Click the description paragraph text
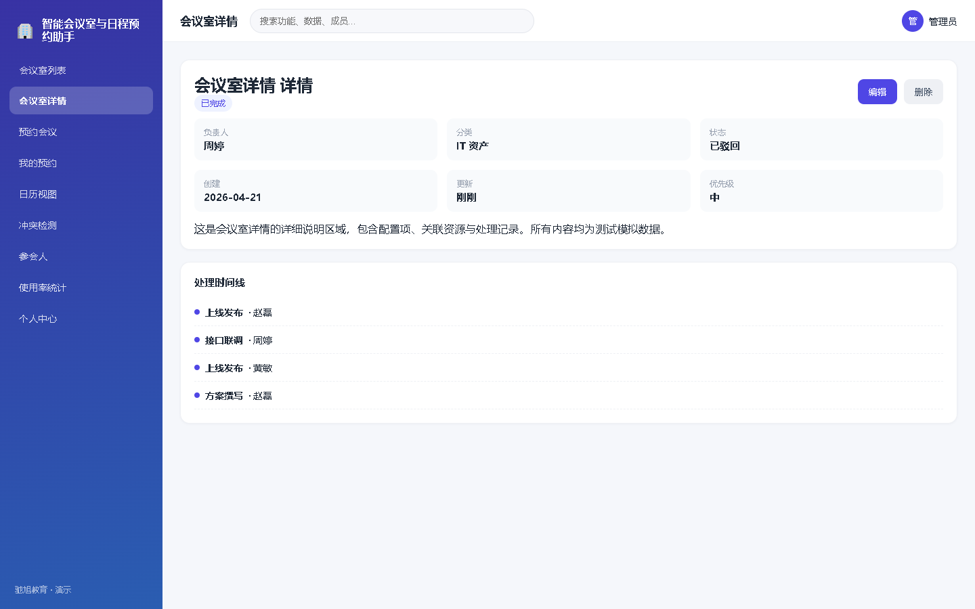The height and width of the screenshot is (609, 975). [432, 229]
